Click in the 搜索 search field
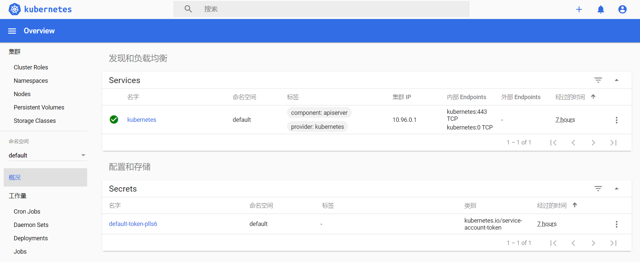The image size is (640, 262). pos(321,9)
